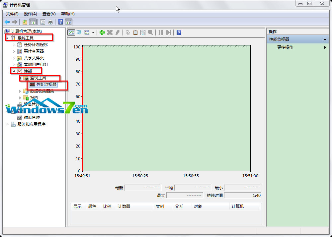Image resolution: width=332 pixels, height=237 pixels.
Task: Click the View log data cube icon
Action: pyautogui.click(x=79, y=32)
